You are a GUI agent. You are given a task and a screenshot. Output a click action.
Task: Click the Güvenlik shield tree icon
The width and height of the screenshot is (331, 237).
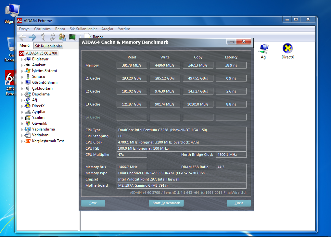coord(28,123)
